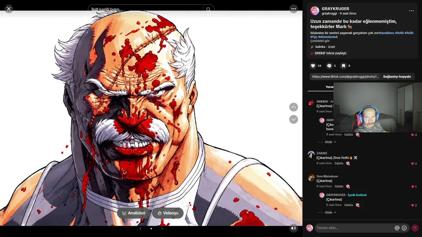422x237 pixels.
Task: Open the #düzenlemek hashtag
Action: coord(328,37)
